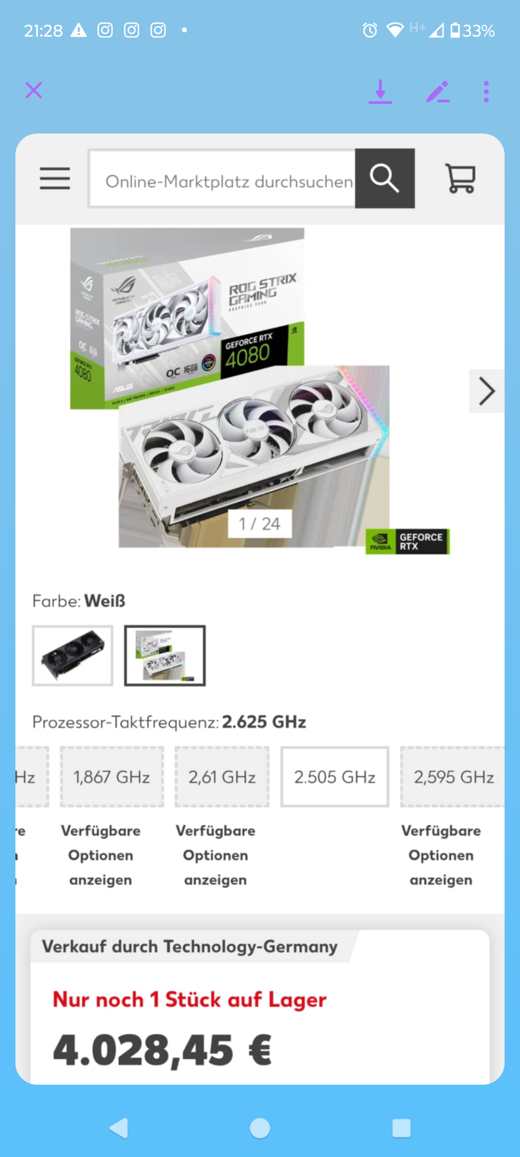Select the black graphics card color swatch
Screen dimensions: 520x1157
pyautogui.click(x=73, y=656)
